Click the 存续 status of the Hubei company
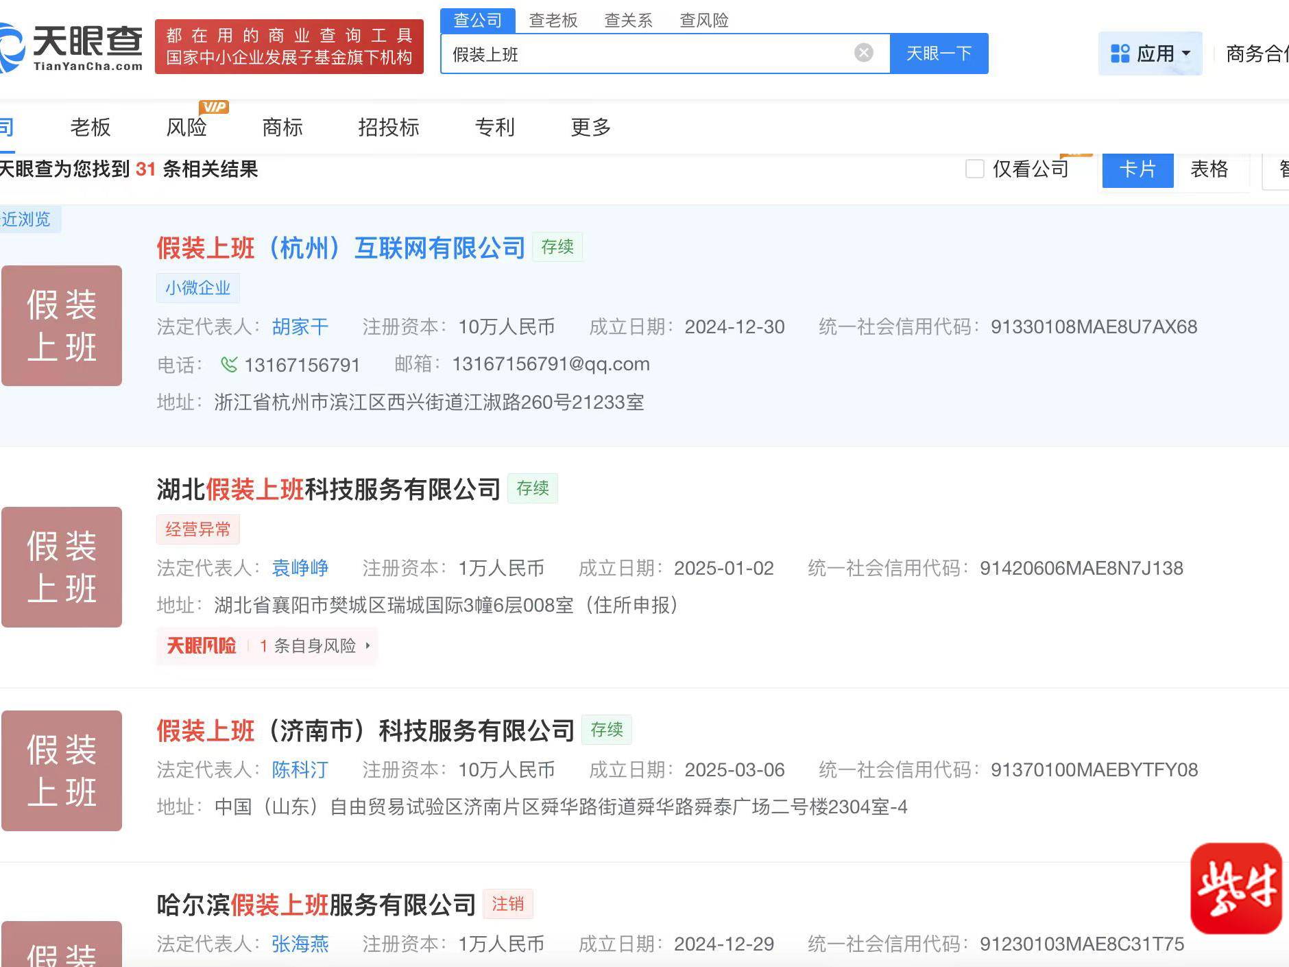This screenshot has width=1289, height=967. 533,488
